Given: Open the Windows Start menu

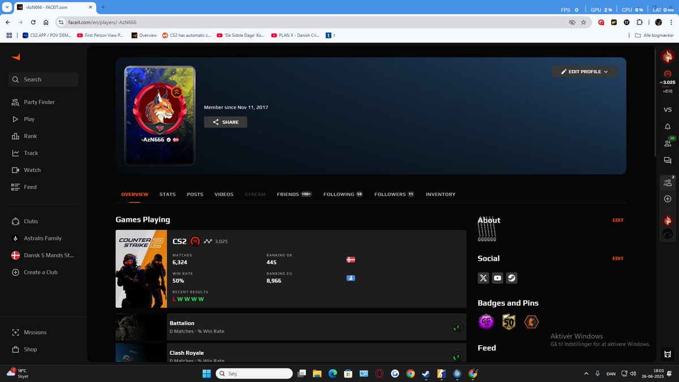Looking at the screenshot, I should point(207,374).
